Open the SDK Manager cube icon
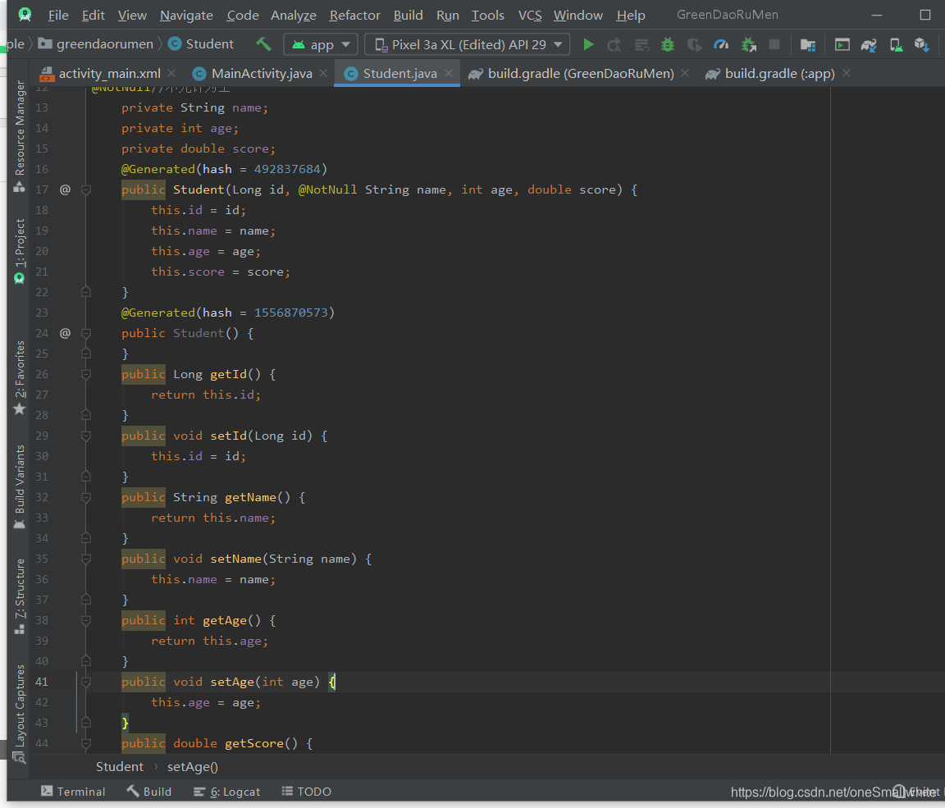The image size is (945, 808). (921, 44)
